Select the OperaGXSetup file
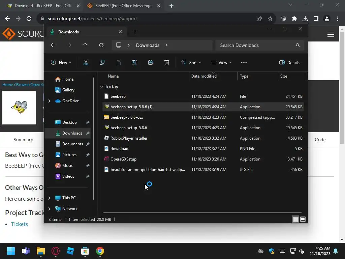This screenshot has height=259, width=345. pyautogui.click(x=203, y=159)
